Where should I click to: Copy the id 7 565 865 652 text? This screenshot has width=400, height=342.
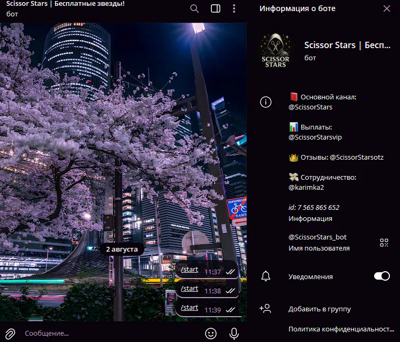click(314, 208)
